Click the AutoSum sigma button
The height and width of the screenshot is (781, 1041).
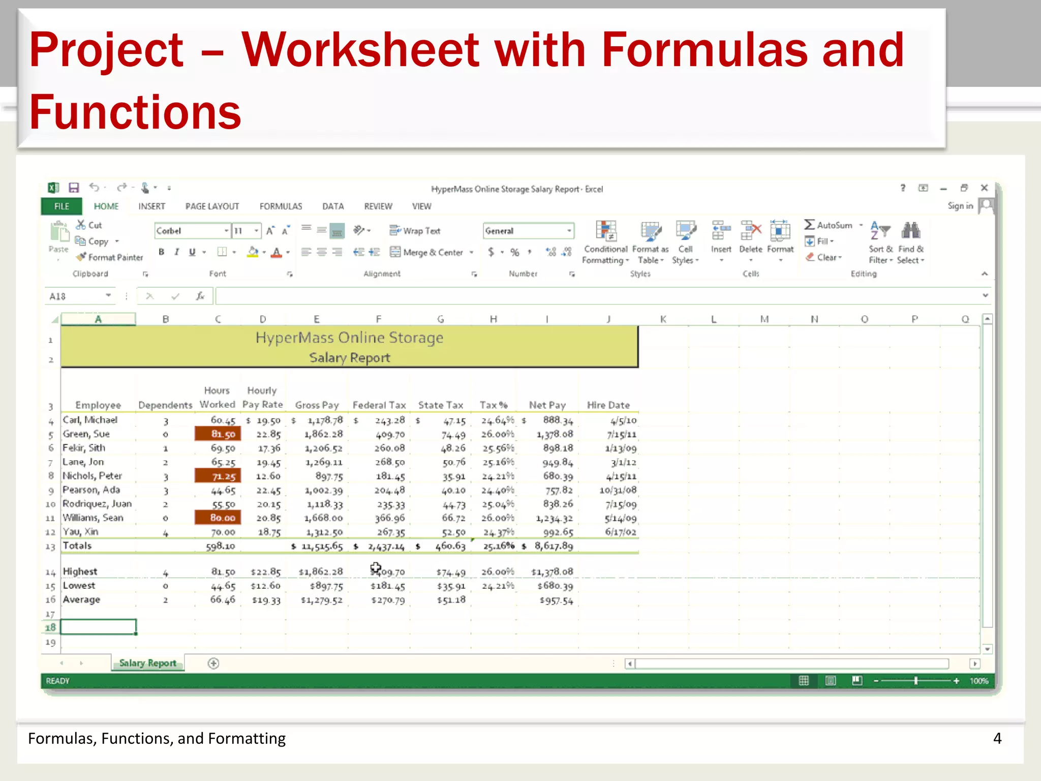point(828,225)
